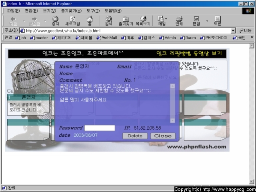Open the 메일 dropdown arrow
The width and height of the screenshot is (256, 192).
[x=166, y=19]
